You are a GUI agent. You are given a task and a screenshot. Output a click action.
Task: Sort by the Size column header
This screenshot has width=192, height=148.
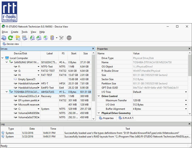click(85, 53)
